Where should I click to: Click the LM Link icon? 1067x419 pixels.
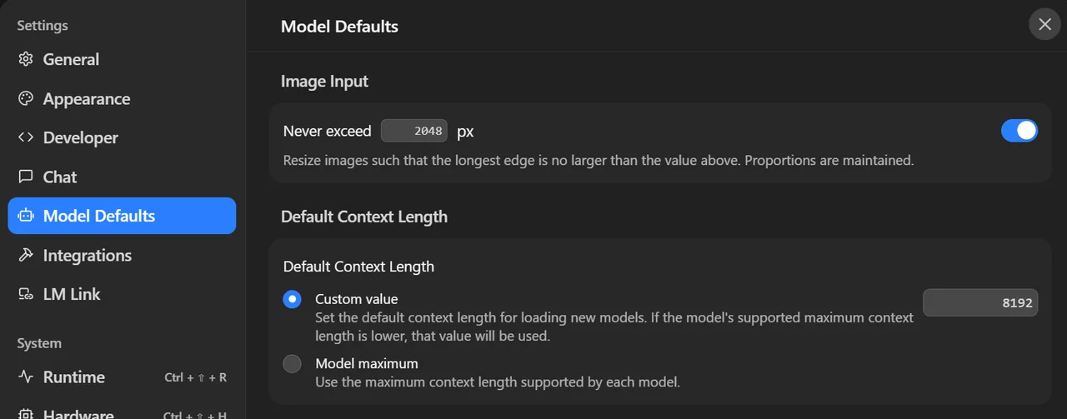[x=26, y=294]
